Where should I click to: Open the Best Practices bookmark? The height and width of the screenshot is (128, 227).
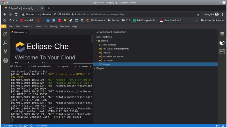click(x=172, y=20)
